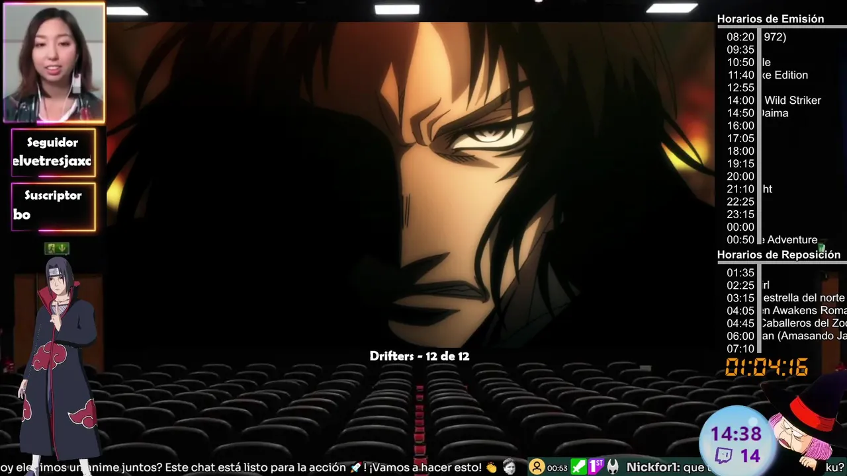Click the green sword chat badge
Image resolution: width=847 pixels, height=476 pixels.
coord(578,467)
